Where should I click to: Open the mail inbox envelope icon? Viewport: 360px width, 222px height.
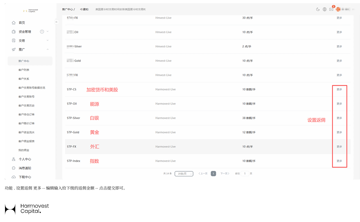tap(331, 9)
